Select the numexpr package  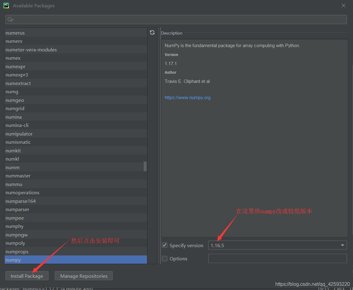76,66
